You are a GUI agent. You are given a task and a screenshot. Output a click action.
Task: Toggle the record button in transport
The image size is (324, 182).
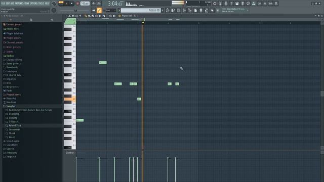pos(77,4)
